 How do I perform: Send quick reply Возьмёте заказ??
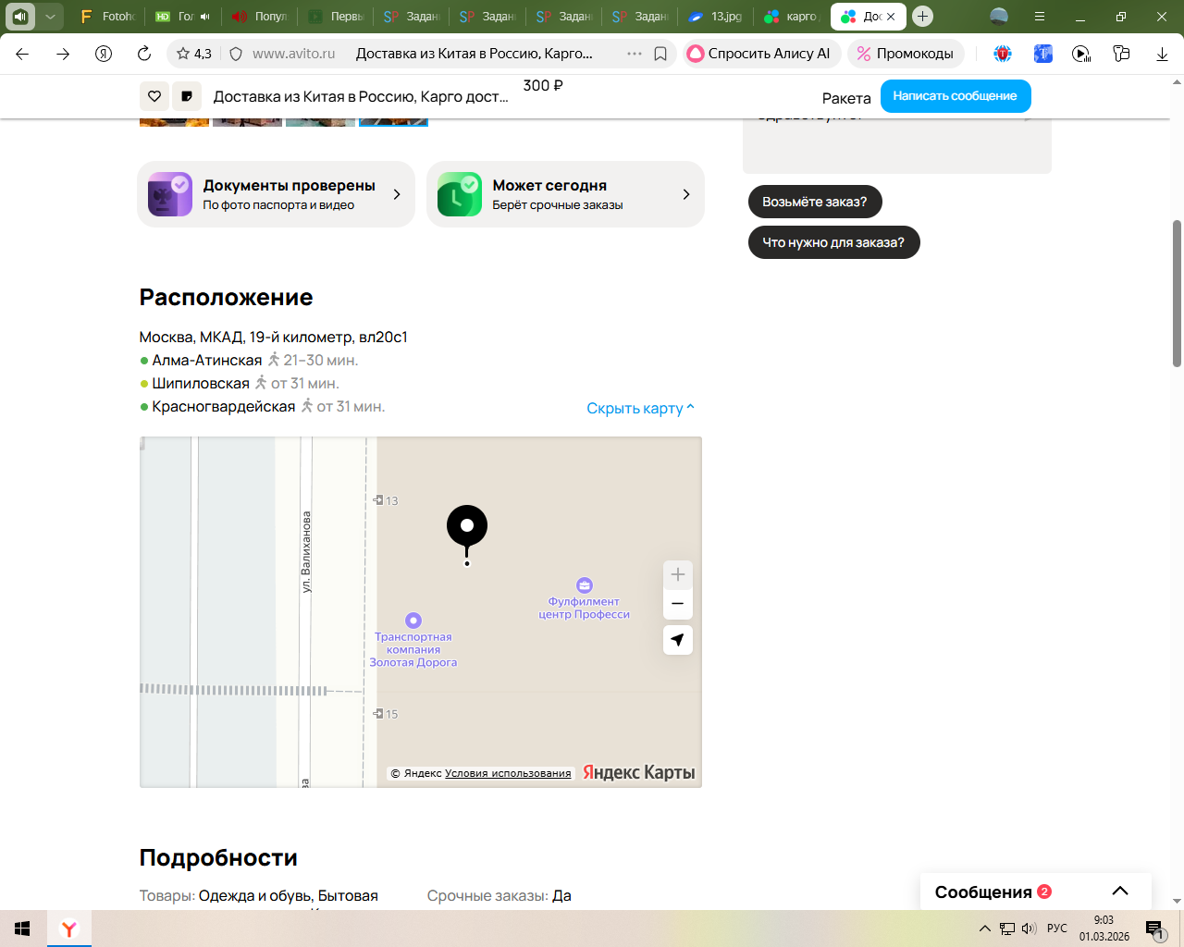[x=814, y=202]
